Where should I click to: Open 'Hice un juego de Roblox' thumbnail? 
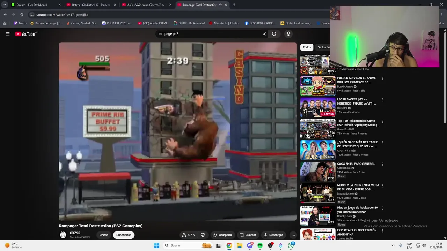318,215
